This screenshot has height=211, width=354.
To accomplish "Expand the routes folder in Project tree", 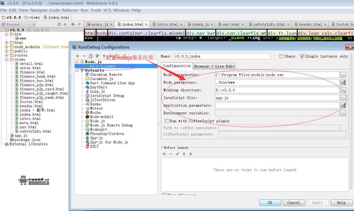I will click(x=6, y=55).
